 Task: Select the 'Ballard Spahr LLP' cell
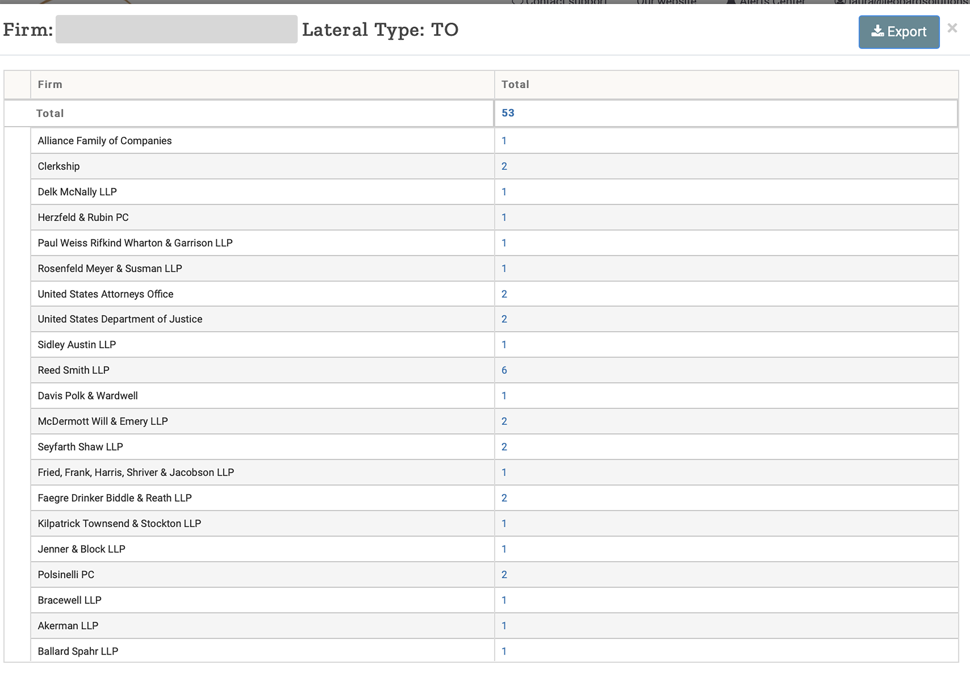point(262,650)
